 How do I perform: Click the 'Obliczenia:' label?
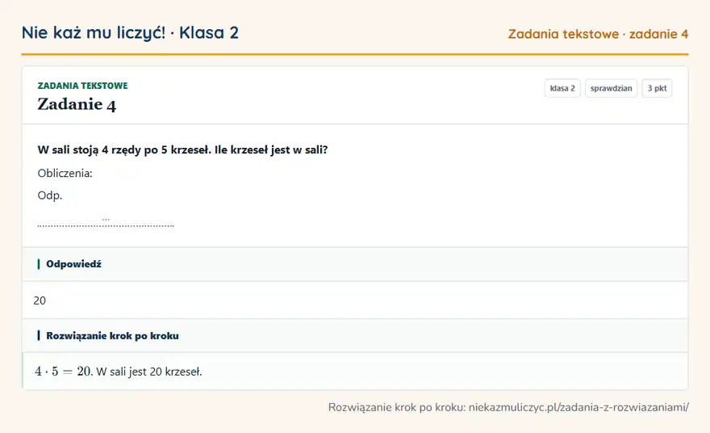[65, 173]
